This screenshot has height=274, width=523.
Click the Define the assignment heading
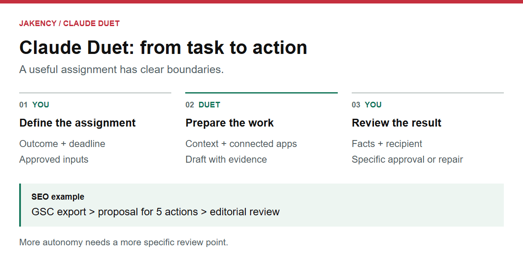(78, 123)
